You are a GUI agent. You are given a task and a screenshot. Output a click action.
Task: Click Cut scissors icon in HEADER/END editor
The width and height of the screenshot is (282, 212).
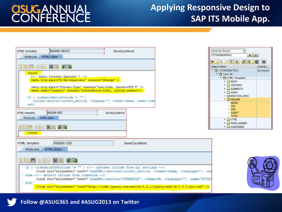point(20,127)
